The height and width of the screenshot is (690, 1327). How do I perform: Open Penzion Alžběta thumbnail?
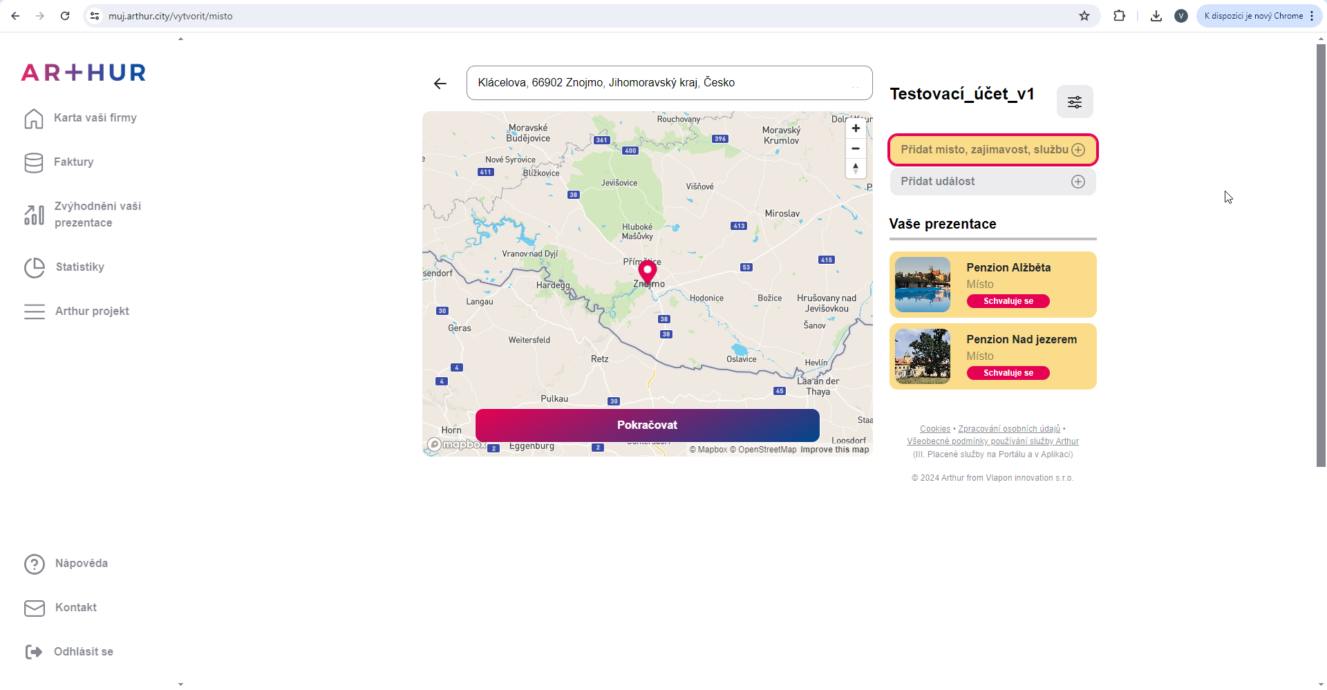pos(923,285)
